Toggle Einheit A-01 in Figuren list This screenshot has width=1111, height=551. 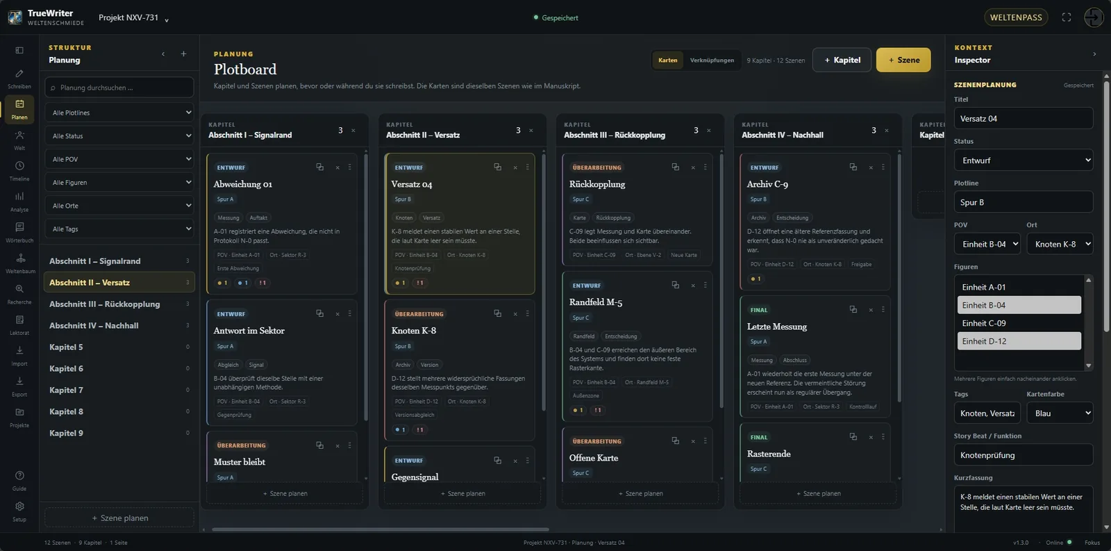tap(1019, 287)
